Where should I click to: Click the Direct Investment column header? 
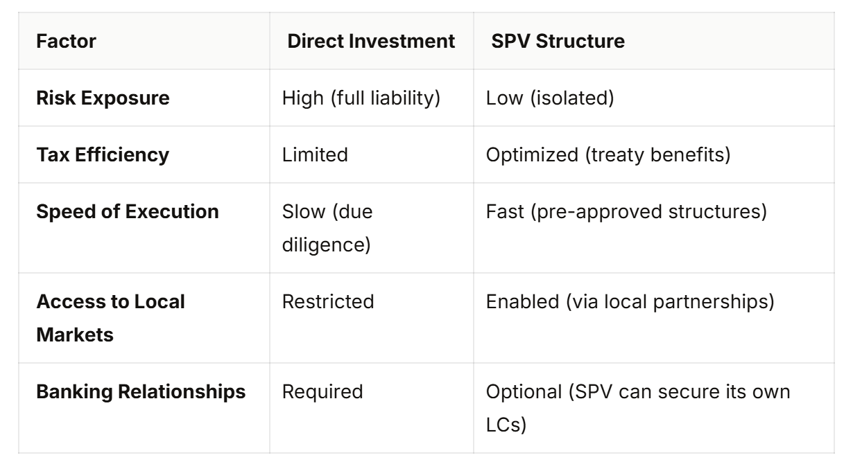click(371, 41)
